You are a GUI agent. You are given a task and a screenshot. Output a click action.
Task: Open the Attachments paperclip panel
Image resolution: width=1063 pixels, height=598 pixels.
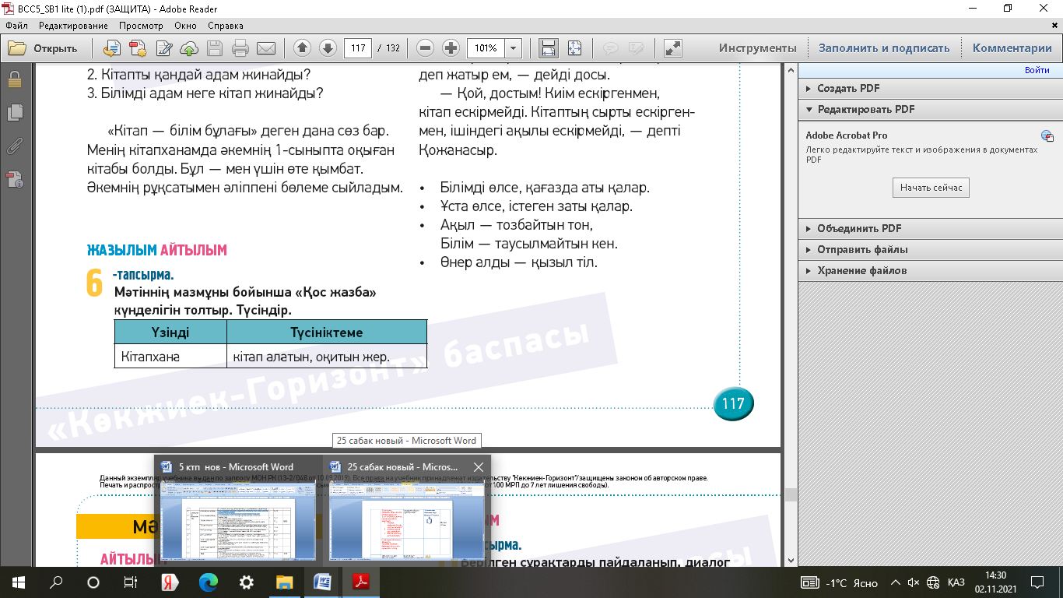click(x=14, y=146)
